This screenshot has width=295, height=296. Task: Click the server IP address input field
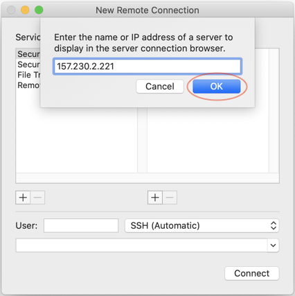pyautogui.click(x=147, y=67)
